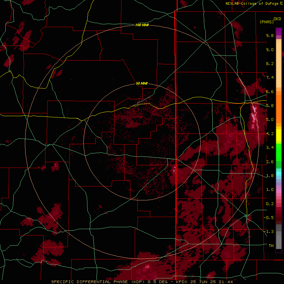Select the KFDX radar site identifier
This screenshot has width=284, height=284.
pos(181,282)
